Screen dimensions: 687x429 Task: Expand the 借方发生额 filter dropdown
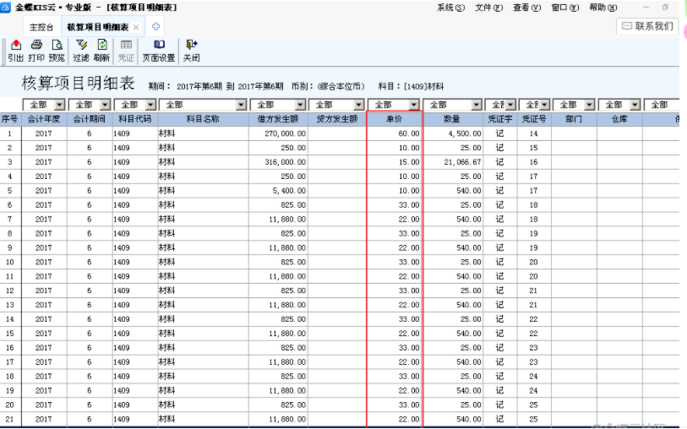pos(300,105)
